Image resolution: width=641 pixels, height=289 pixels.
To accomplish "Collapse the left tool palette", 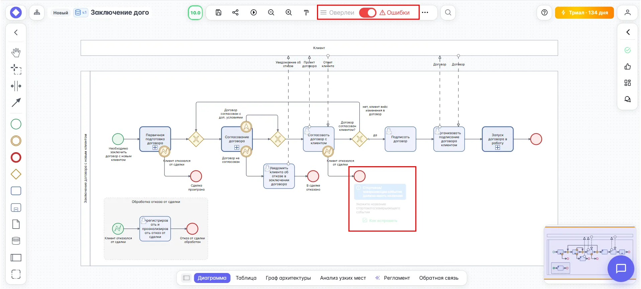I will 16,32.
